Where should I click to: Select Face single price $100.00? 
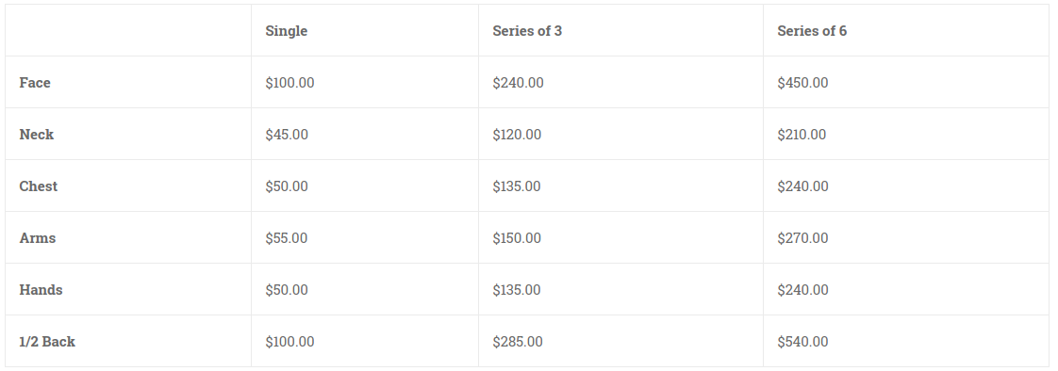click(289, 83)
